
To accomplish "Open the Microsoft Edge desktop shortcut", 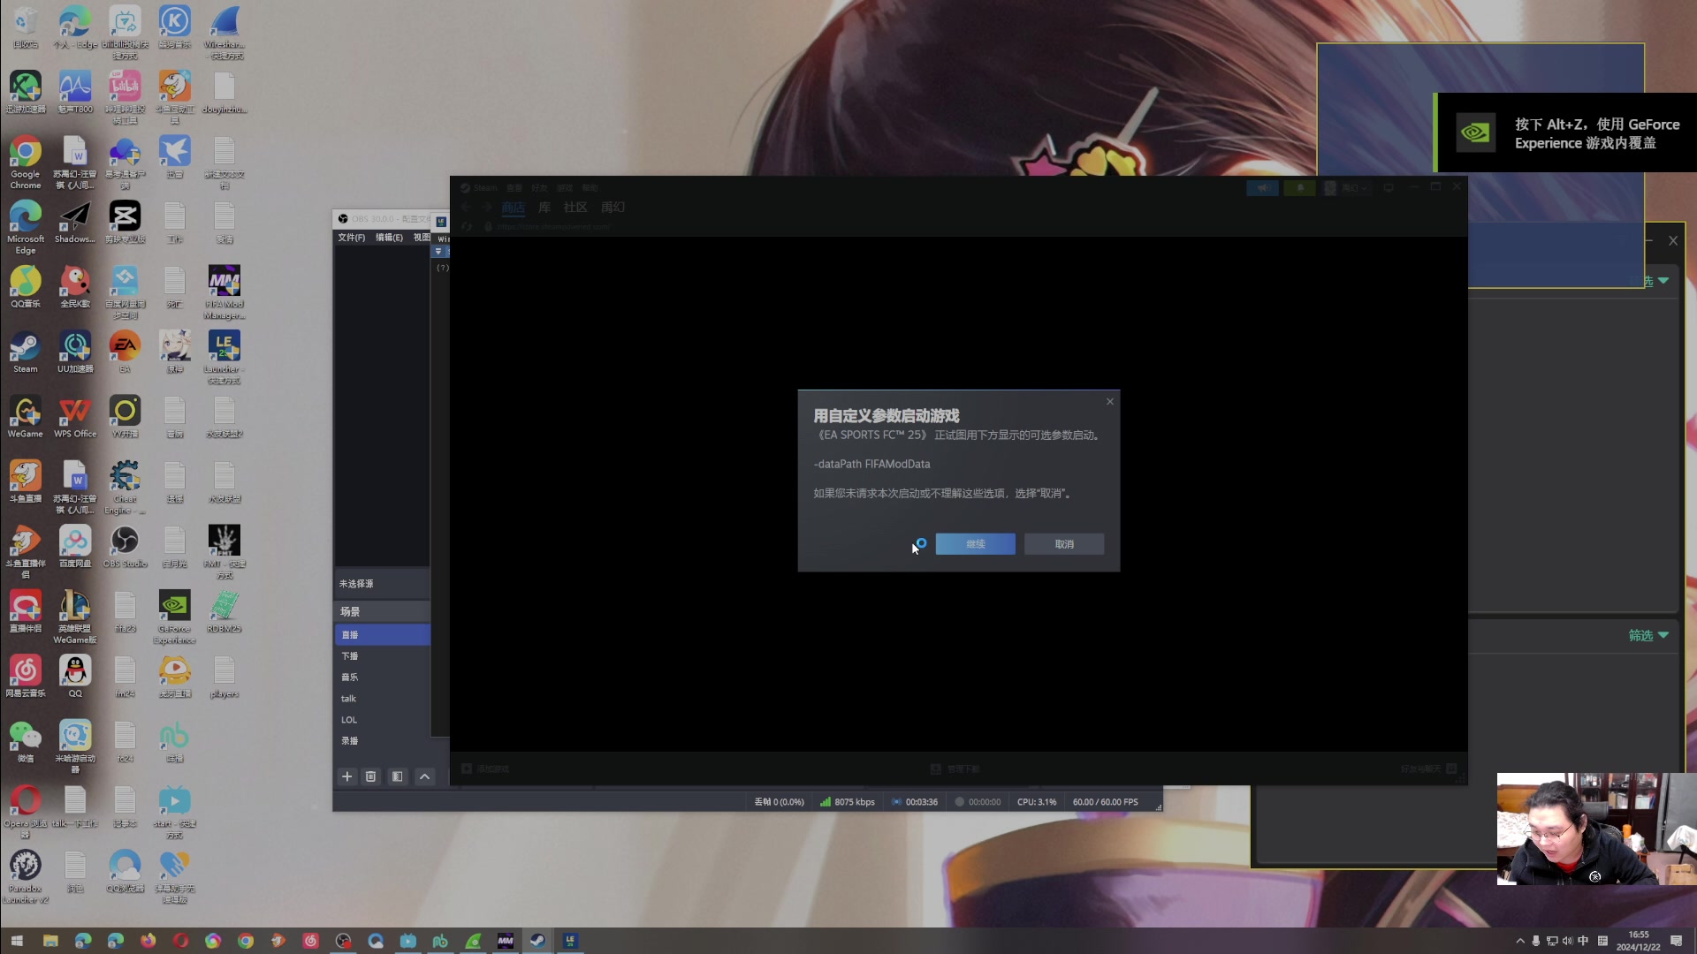I will coord(25,227).
